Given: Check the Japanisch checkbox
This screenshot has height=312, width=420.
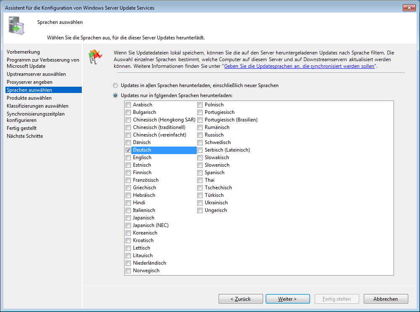Looking at the screenshot, I should [x=128, y=218].
